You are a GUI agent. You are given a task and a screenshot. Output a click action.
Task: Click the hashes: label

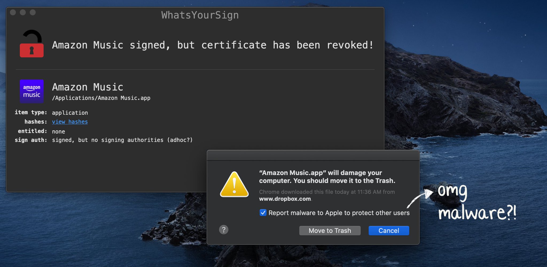36,122
